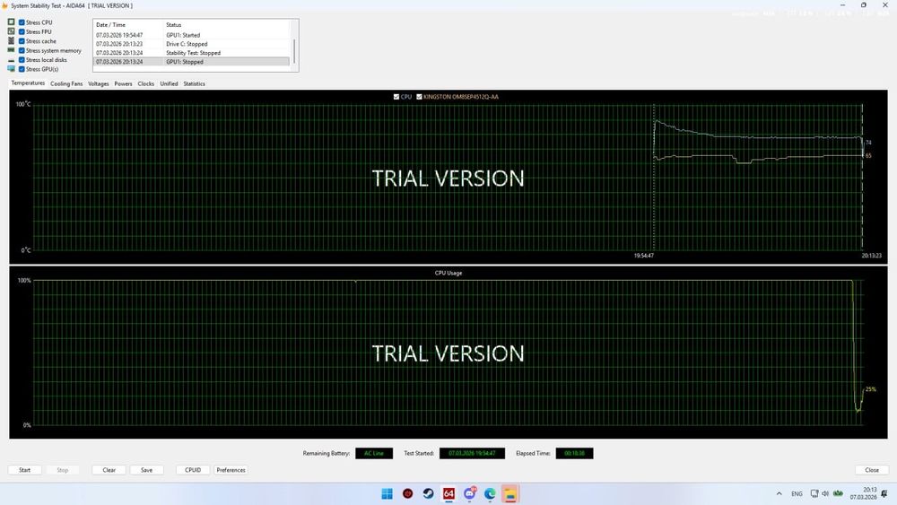Open File Explorer from the taskbar

coord(510,493)
